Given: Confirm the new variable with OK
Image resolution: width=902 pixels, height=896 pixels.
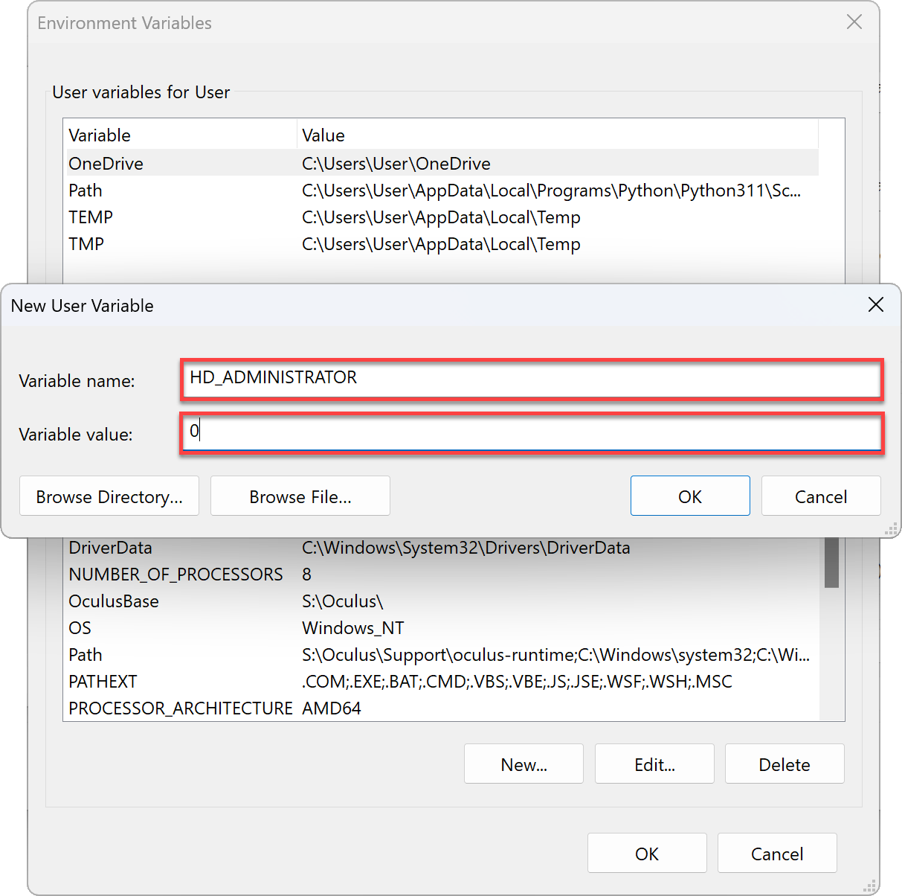Looking at the screenshot, I should tap(689, 496).
